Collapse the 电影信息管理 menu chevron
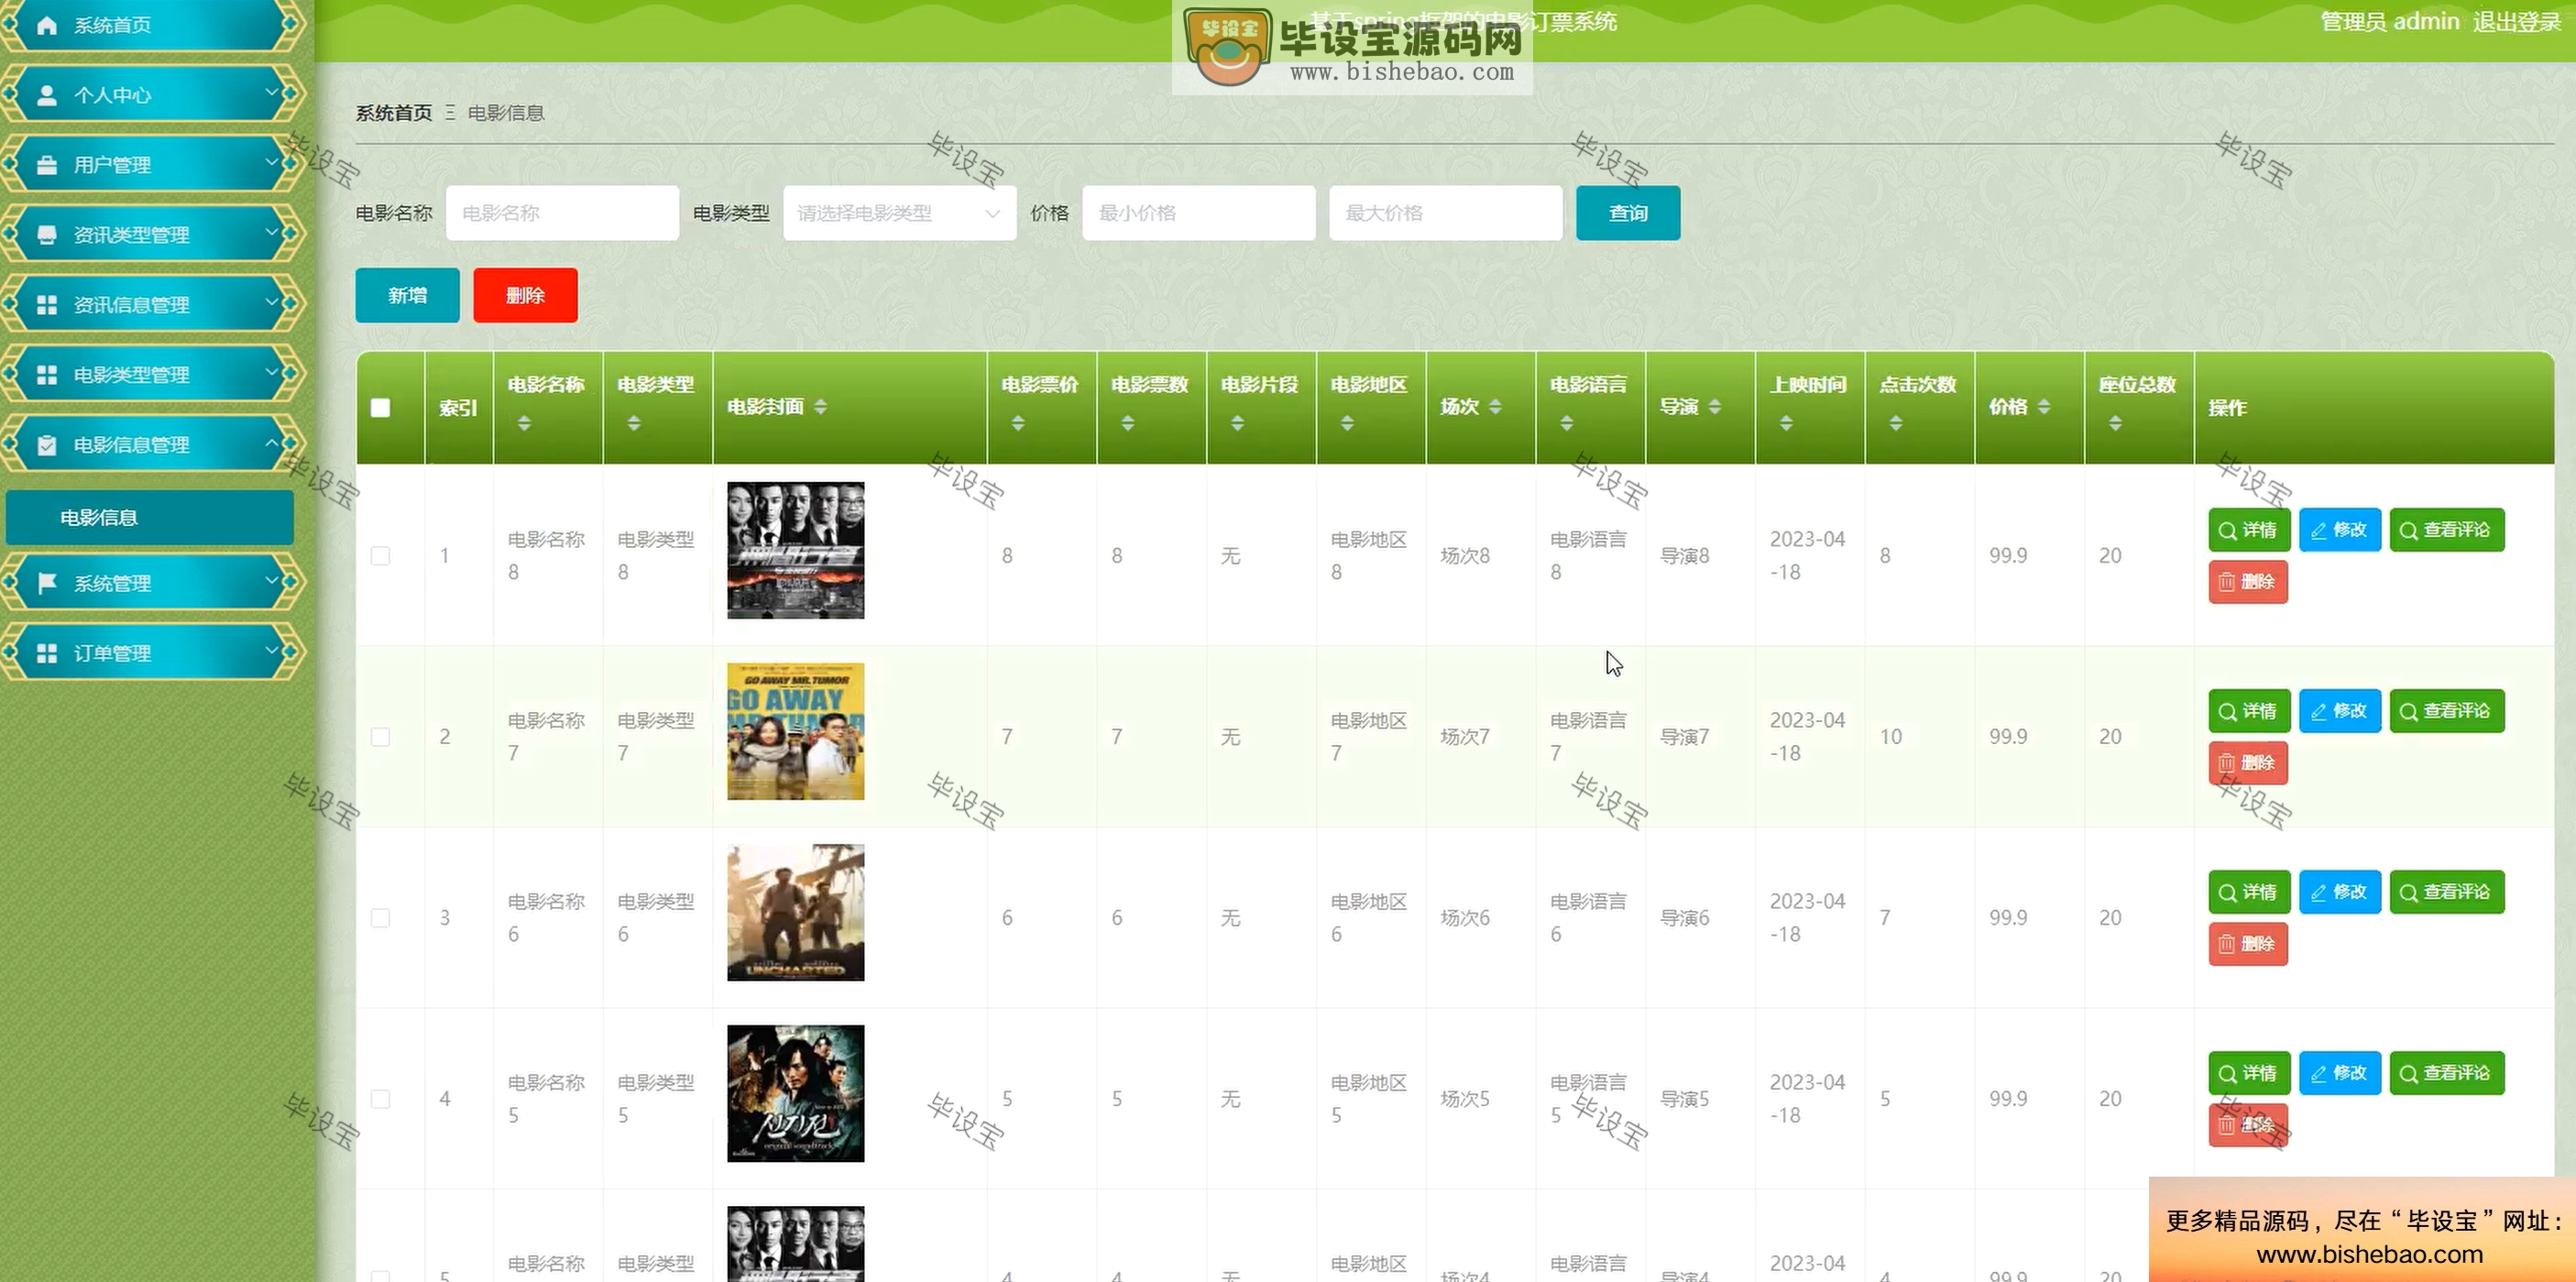This screenshot has height=1282, width=2576. click(x=271, y=442)
